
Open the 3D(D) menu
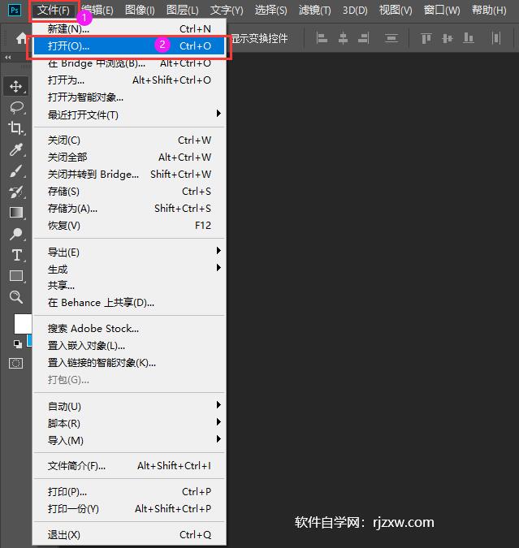pos(355,10)
